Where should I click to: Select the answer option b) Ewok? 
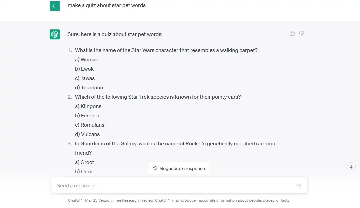(x=84, y=69)
